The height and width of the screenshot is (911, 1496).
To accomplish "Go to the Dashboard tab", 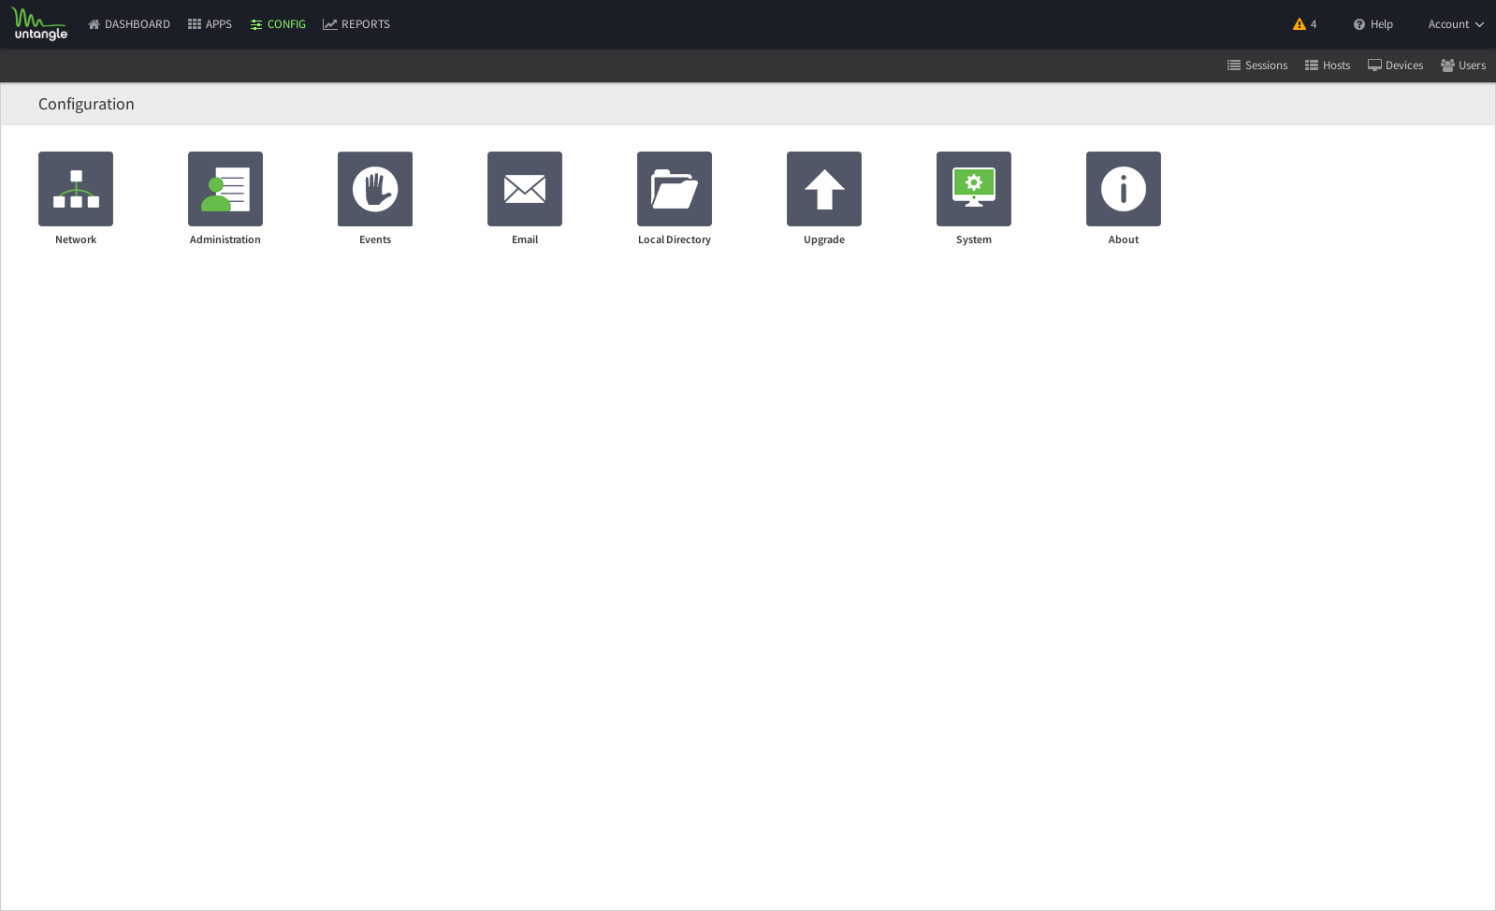I will click(x=129, y=24).
